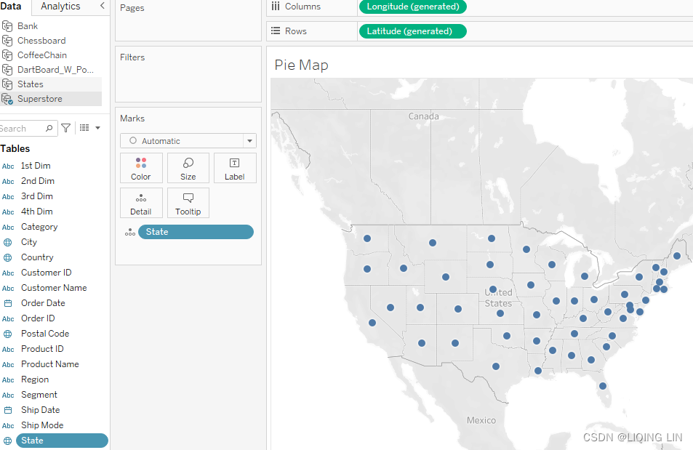Click the view-as-list icon
The height and width of the screenshot is (450, 693).
[84, 128]
